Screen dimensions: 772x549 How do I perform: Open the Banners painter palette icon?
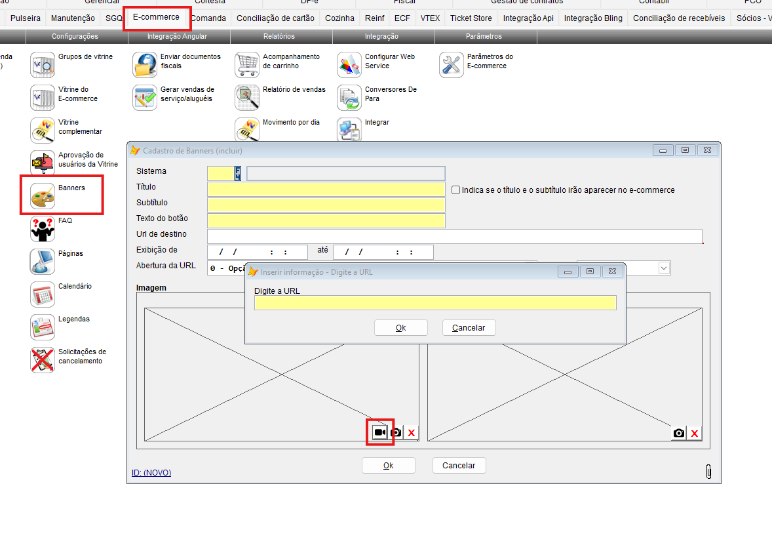tap(43, 195)
